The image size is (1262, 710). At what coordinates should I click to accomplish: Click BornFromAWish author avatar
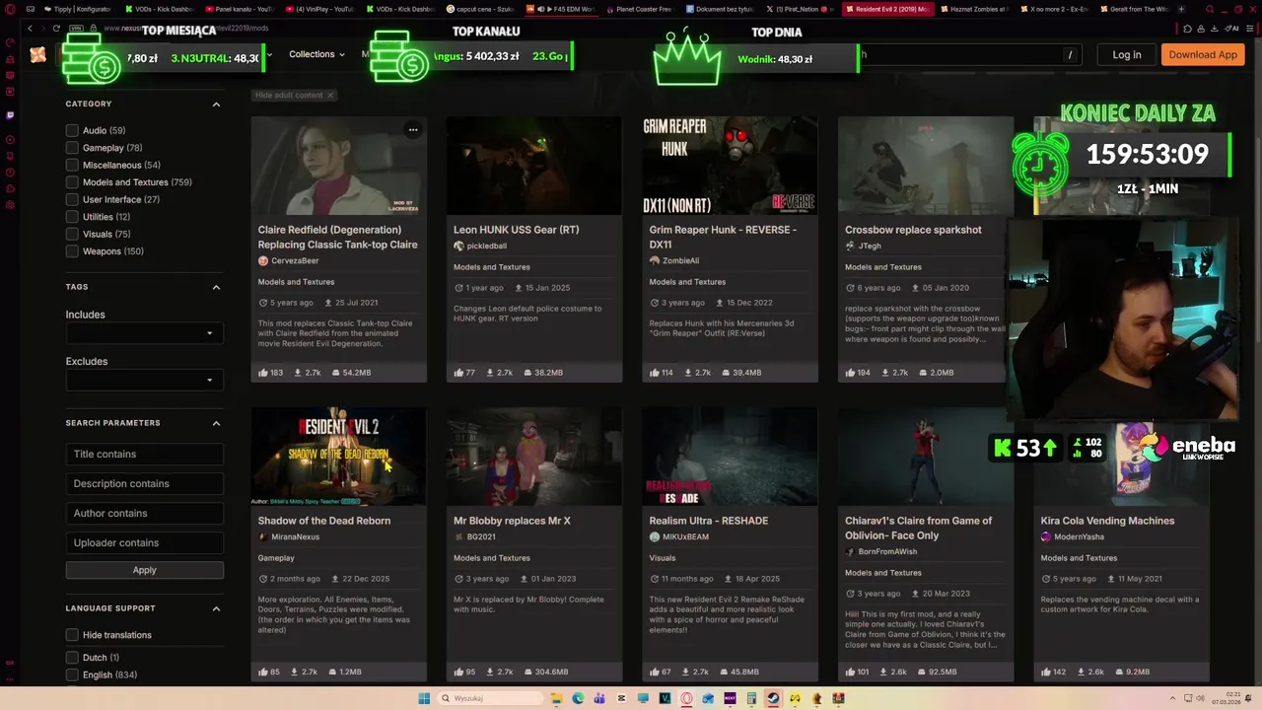[850, 551]
